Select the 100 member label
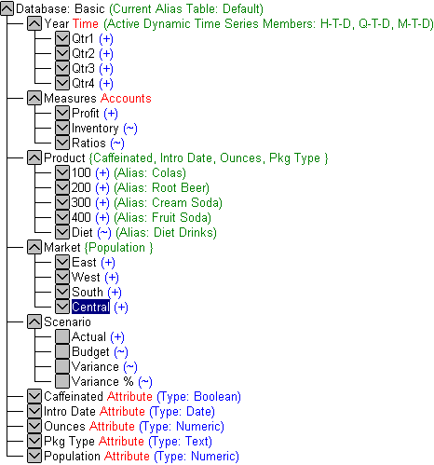This screenshot has width=434, height=465. [x=81, y=172]
